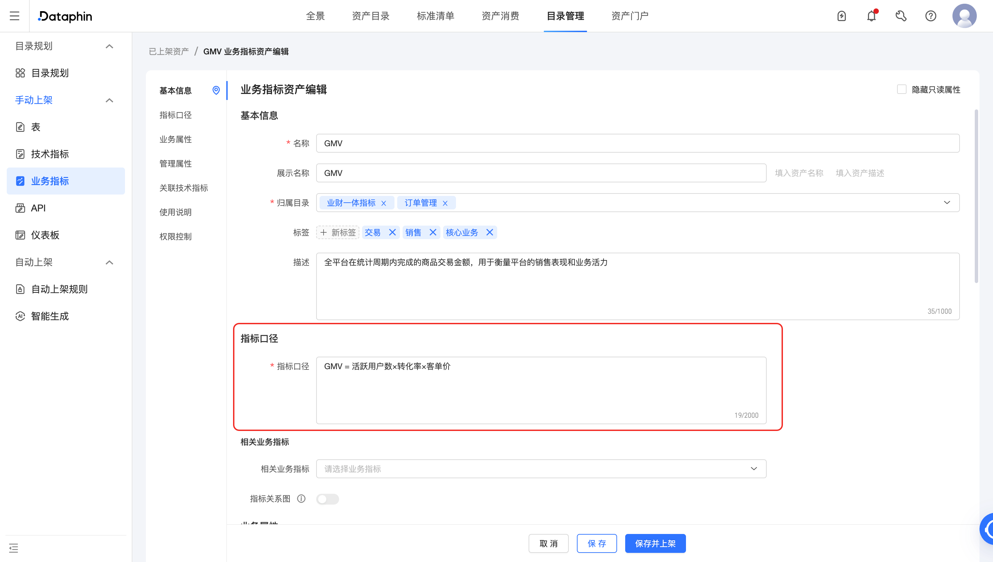Switch to the 资产目录 tab
993x562 pixels.
[x=370, y=16]
